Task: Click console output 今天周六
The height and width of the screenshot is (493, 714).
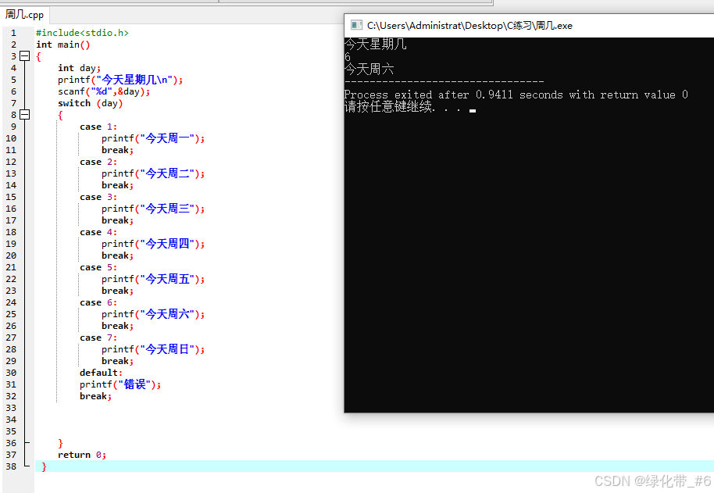Action: tap(369, 70)
